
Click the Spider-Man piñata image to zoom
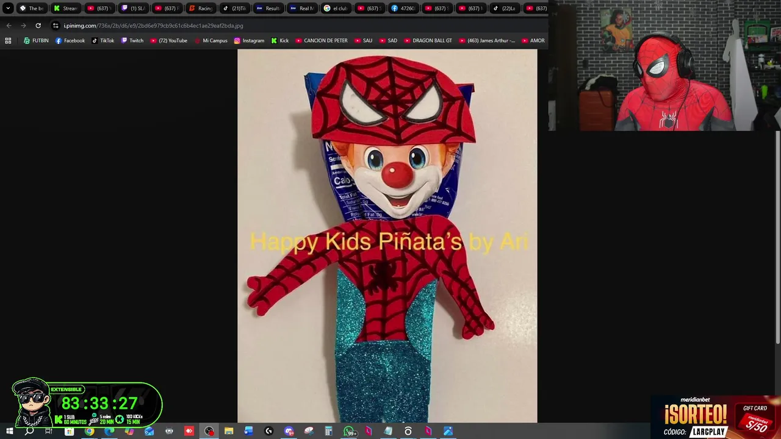[387, 236]
